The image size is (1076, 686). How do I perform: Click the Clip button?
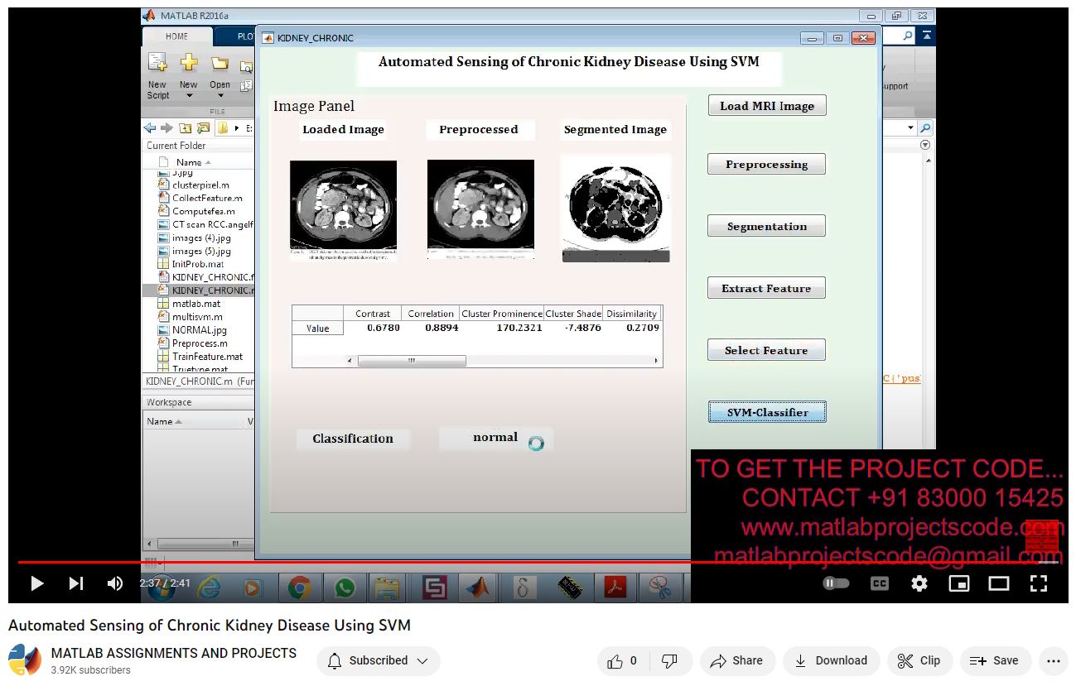pyautogui.click(x=919, y=660)
